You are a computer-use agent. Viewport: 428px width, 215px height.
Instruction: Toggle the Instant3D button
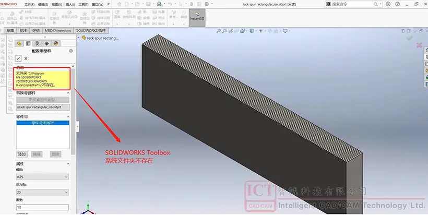(x=197, y=18)
